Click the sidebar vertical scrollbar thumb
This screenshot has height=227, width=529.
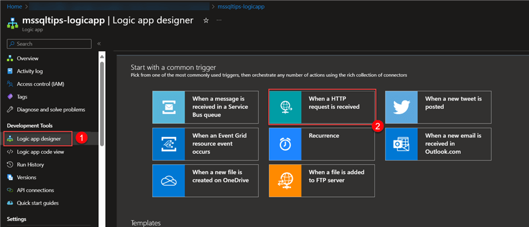pos(102,104)
